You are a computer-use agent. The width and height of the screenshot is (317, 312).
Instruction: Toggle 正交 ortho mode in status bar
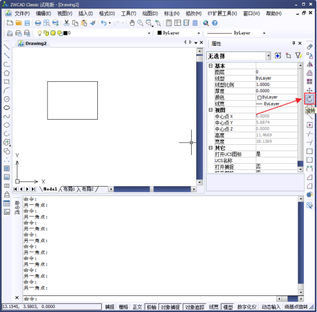(137, 307)
